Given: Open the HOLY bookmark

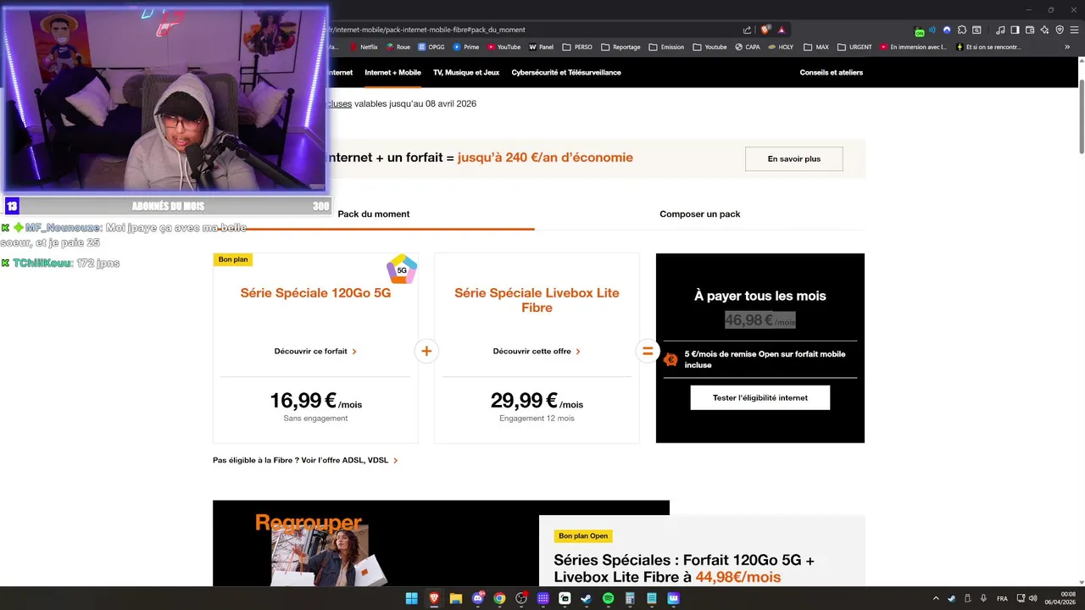Looking at the screenshot, I should point(781,47).
